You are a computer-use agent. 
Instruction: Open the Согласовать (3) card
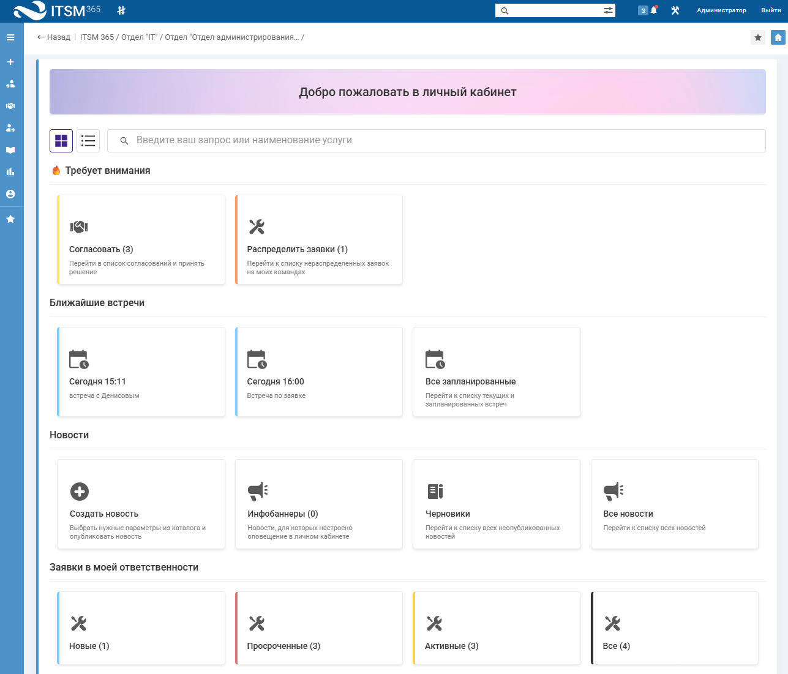(141, 240)
